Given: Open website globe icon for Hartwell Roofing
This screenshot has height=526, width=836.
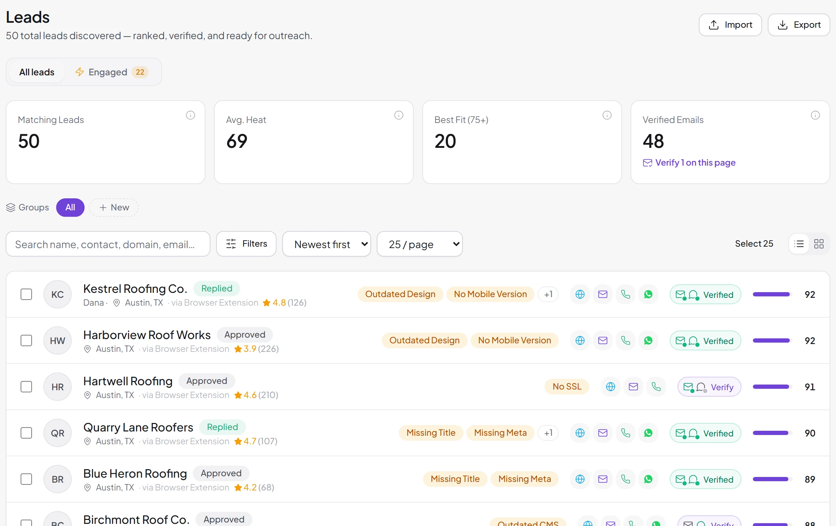Looking at the screenshot, I should tap(611, 387).
